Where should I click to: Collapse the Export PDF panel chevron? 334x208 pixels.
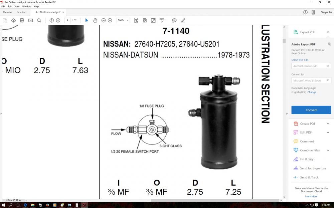click(x=328, y=32)
